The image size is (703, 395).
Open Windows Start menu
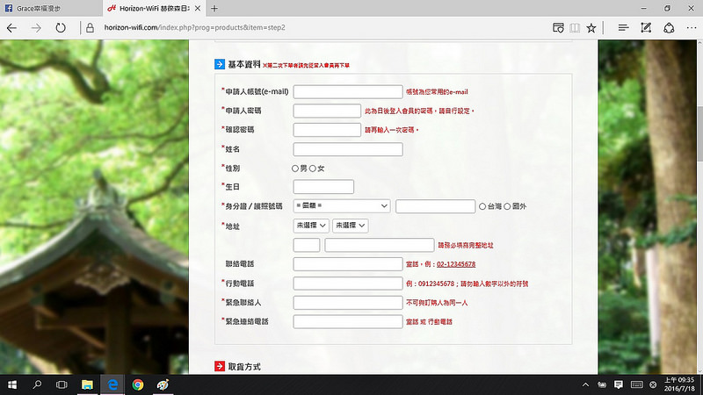pyautogui.click(x=12, y=384)
